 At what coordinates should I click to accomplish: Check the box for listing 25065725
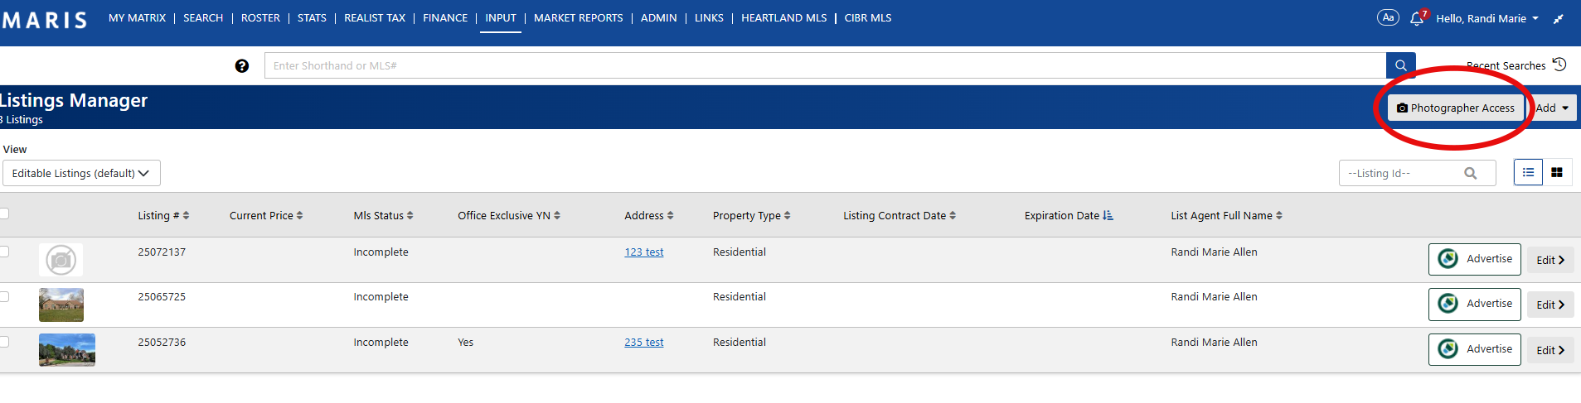click(4, 296)
